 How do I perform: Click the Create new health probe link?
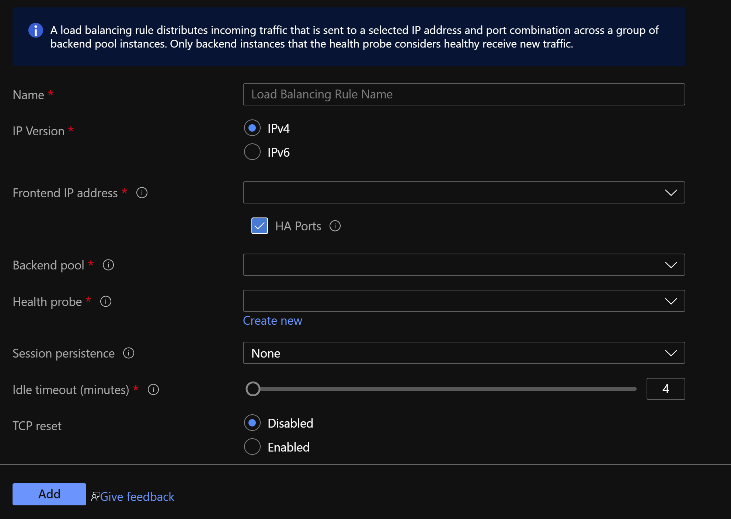(272, 320)
